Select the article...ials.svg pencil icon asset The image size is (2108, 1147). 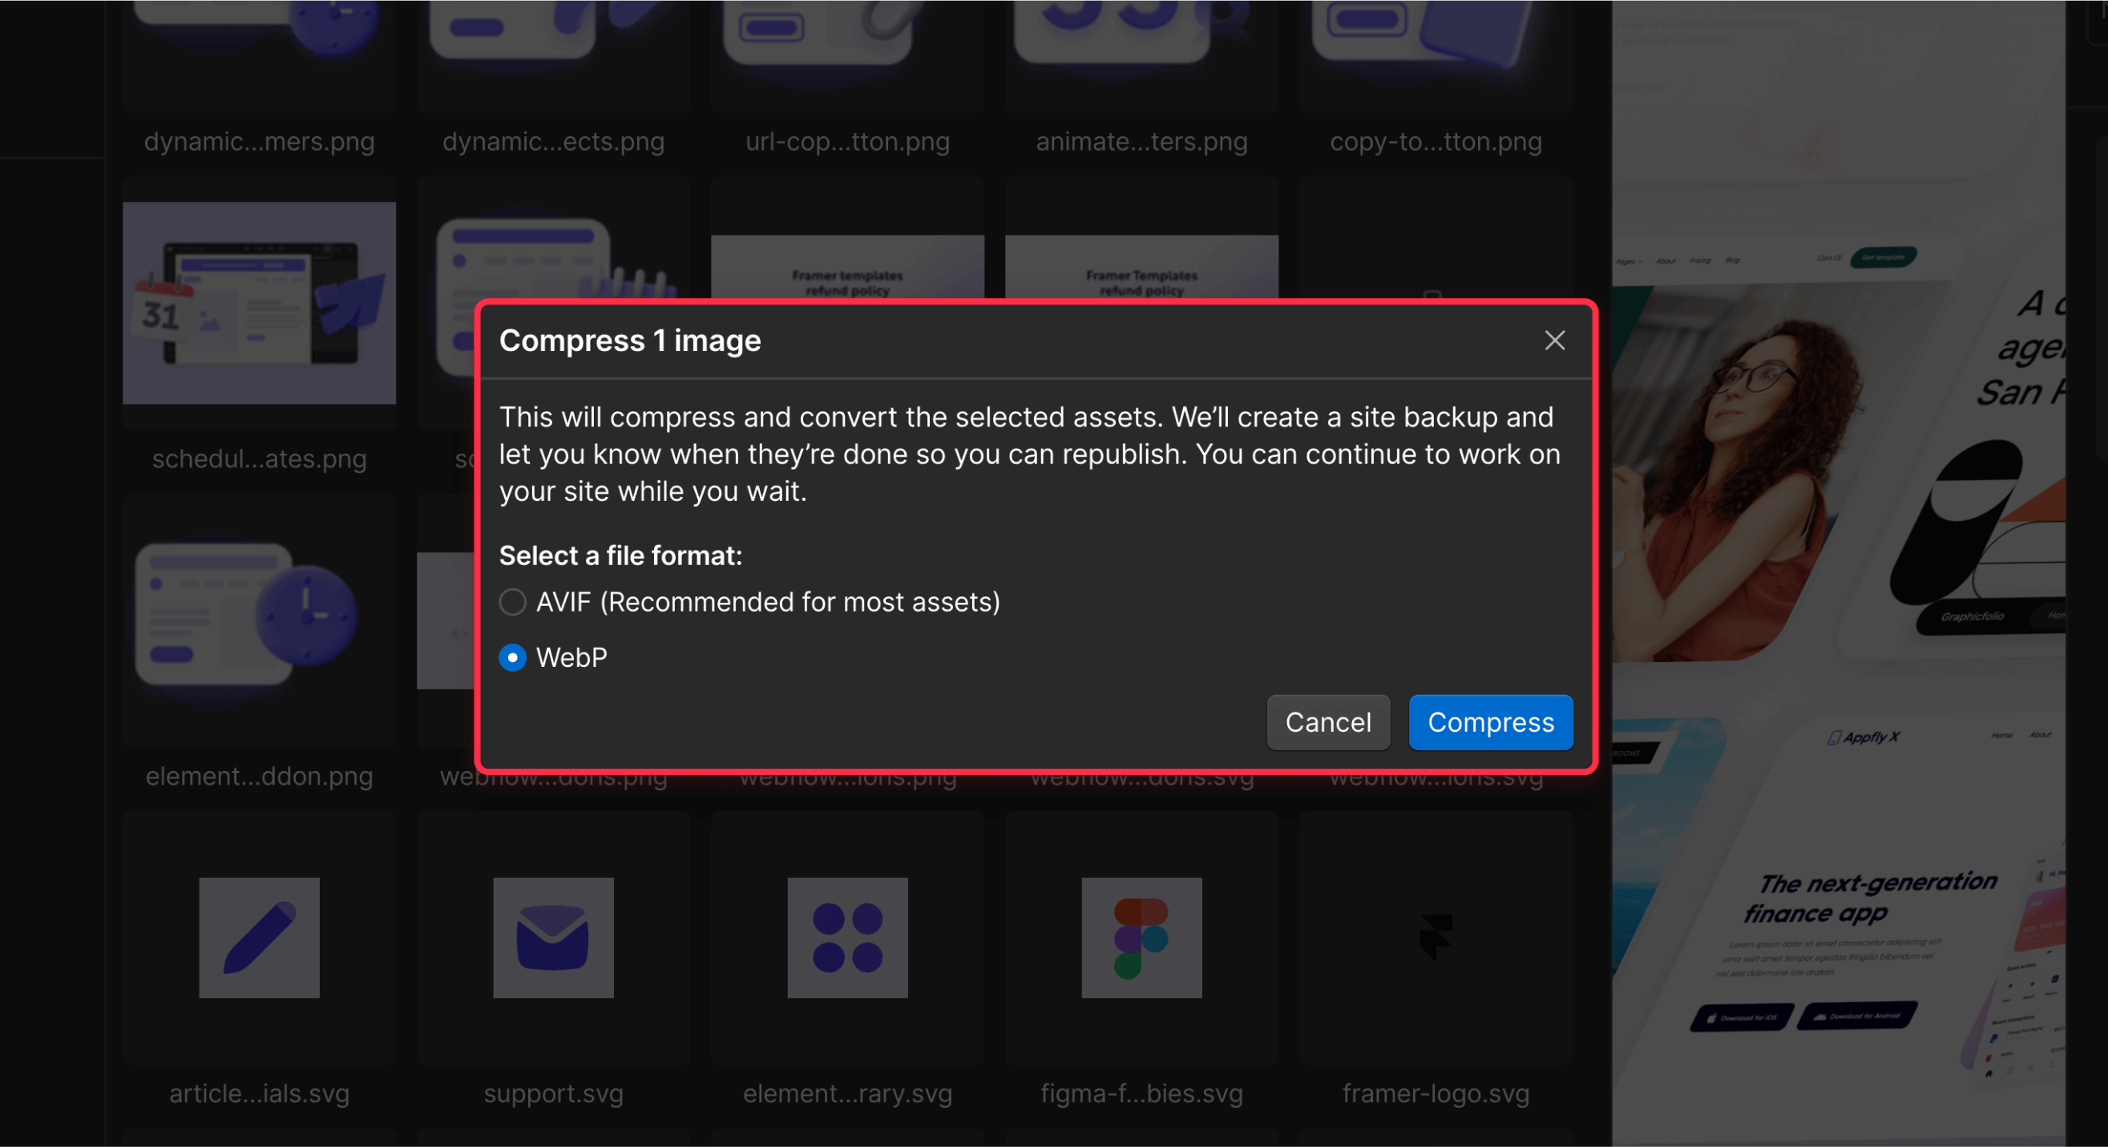click(260, 938)
